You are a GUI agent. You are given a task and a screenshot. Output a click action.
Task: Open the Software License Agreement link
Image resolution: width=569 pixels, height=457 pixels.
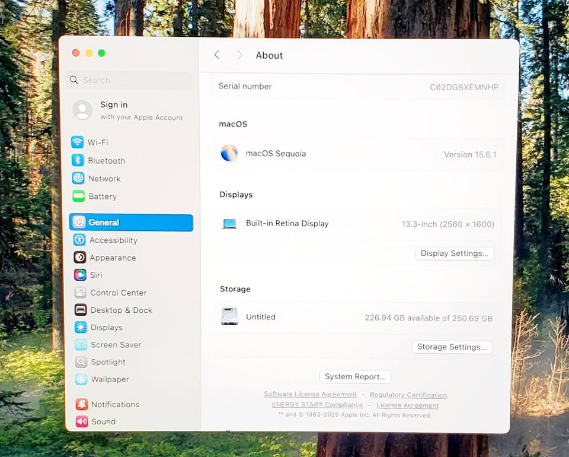310,394
